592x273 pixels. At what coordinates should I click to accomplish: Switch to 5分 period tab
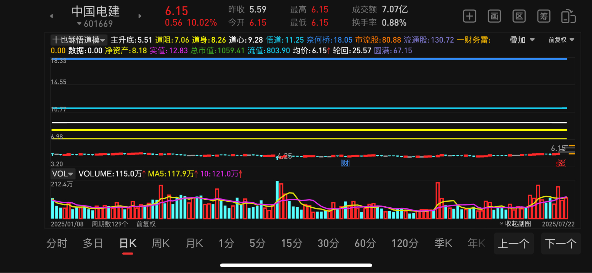coord(258,244)
